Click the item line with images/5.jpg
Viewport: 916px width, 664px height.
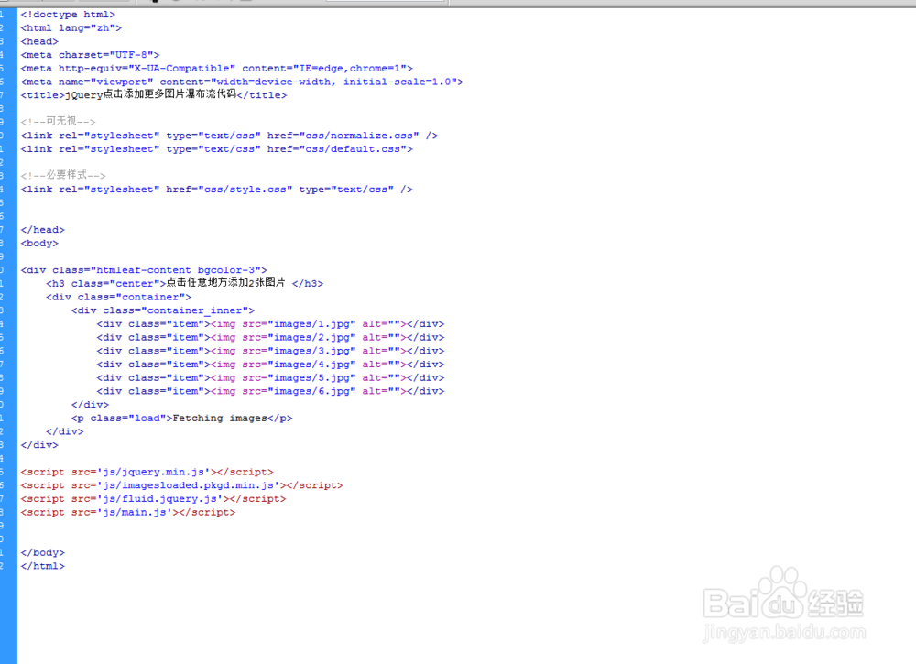click(270, 377)
